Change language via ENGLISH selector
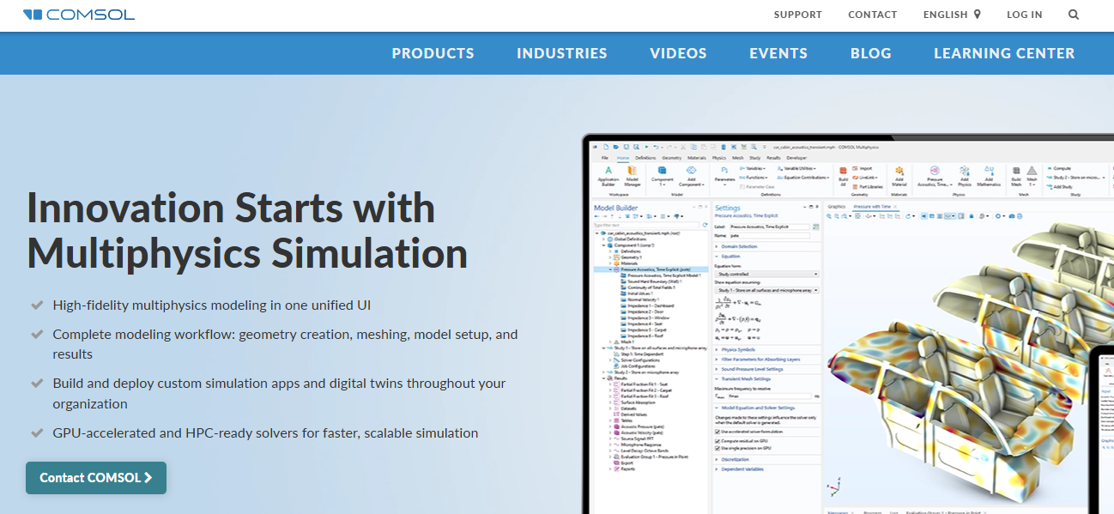1114x514 pixels. click(x=952, y=15)
